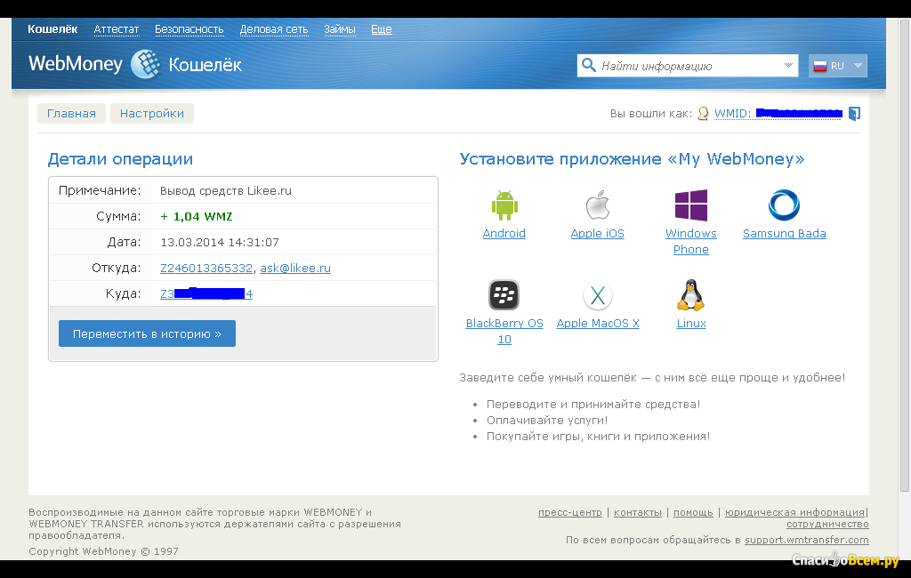This screenshot has width=911, height=578.
Task: Click the Android robot icon
Action: pos(504,205)
